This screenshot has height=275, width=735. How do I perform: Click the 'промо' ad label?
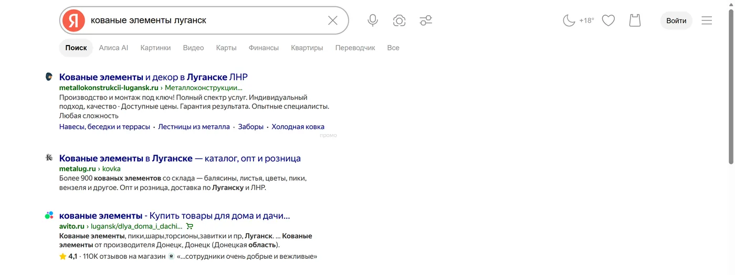(328, 135)
